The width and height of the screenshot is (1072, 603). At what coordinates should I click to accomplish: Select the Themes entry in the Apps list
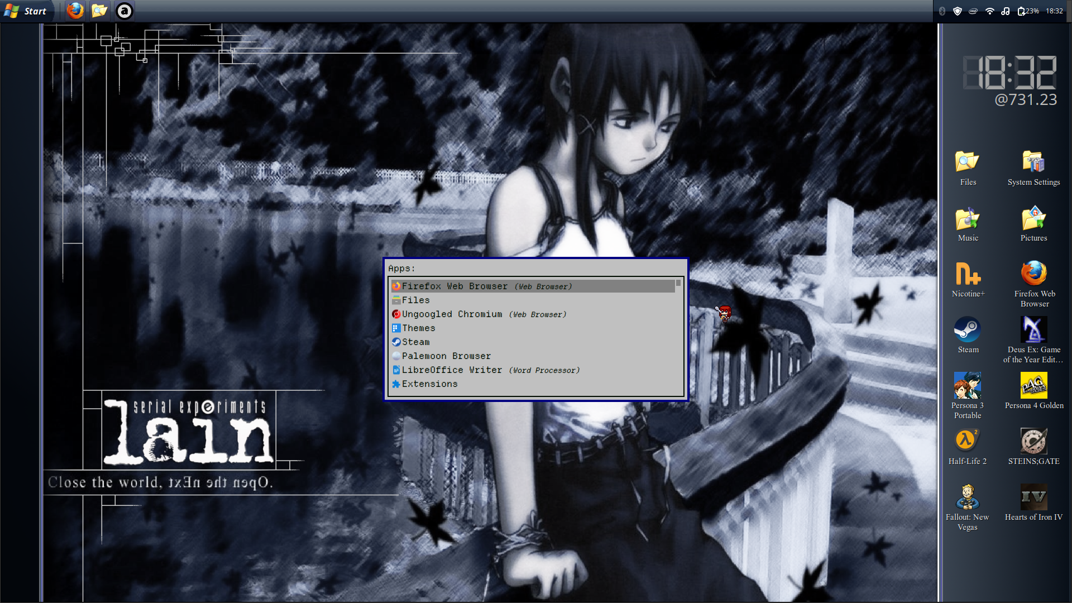[533, 328]
